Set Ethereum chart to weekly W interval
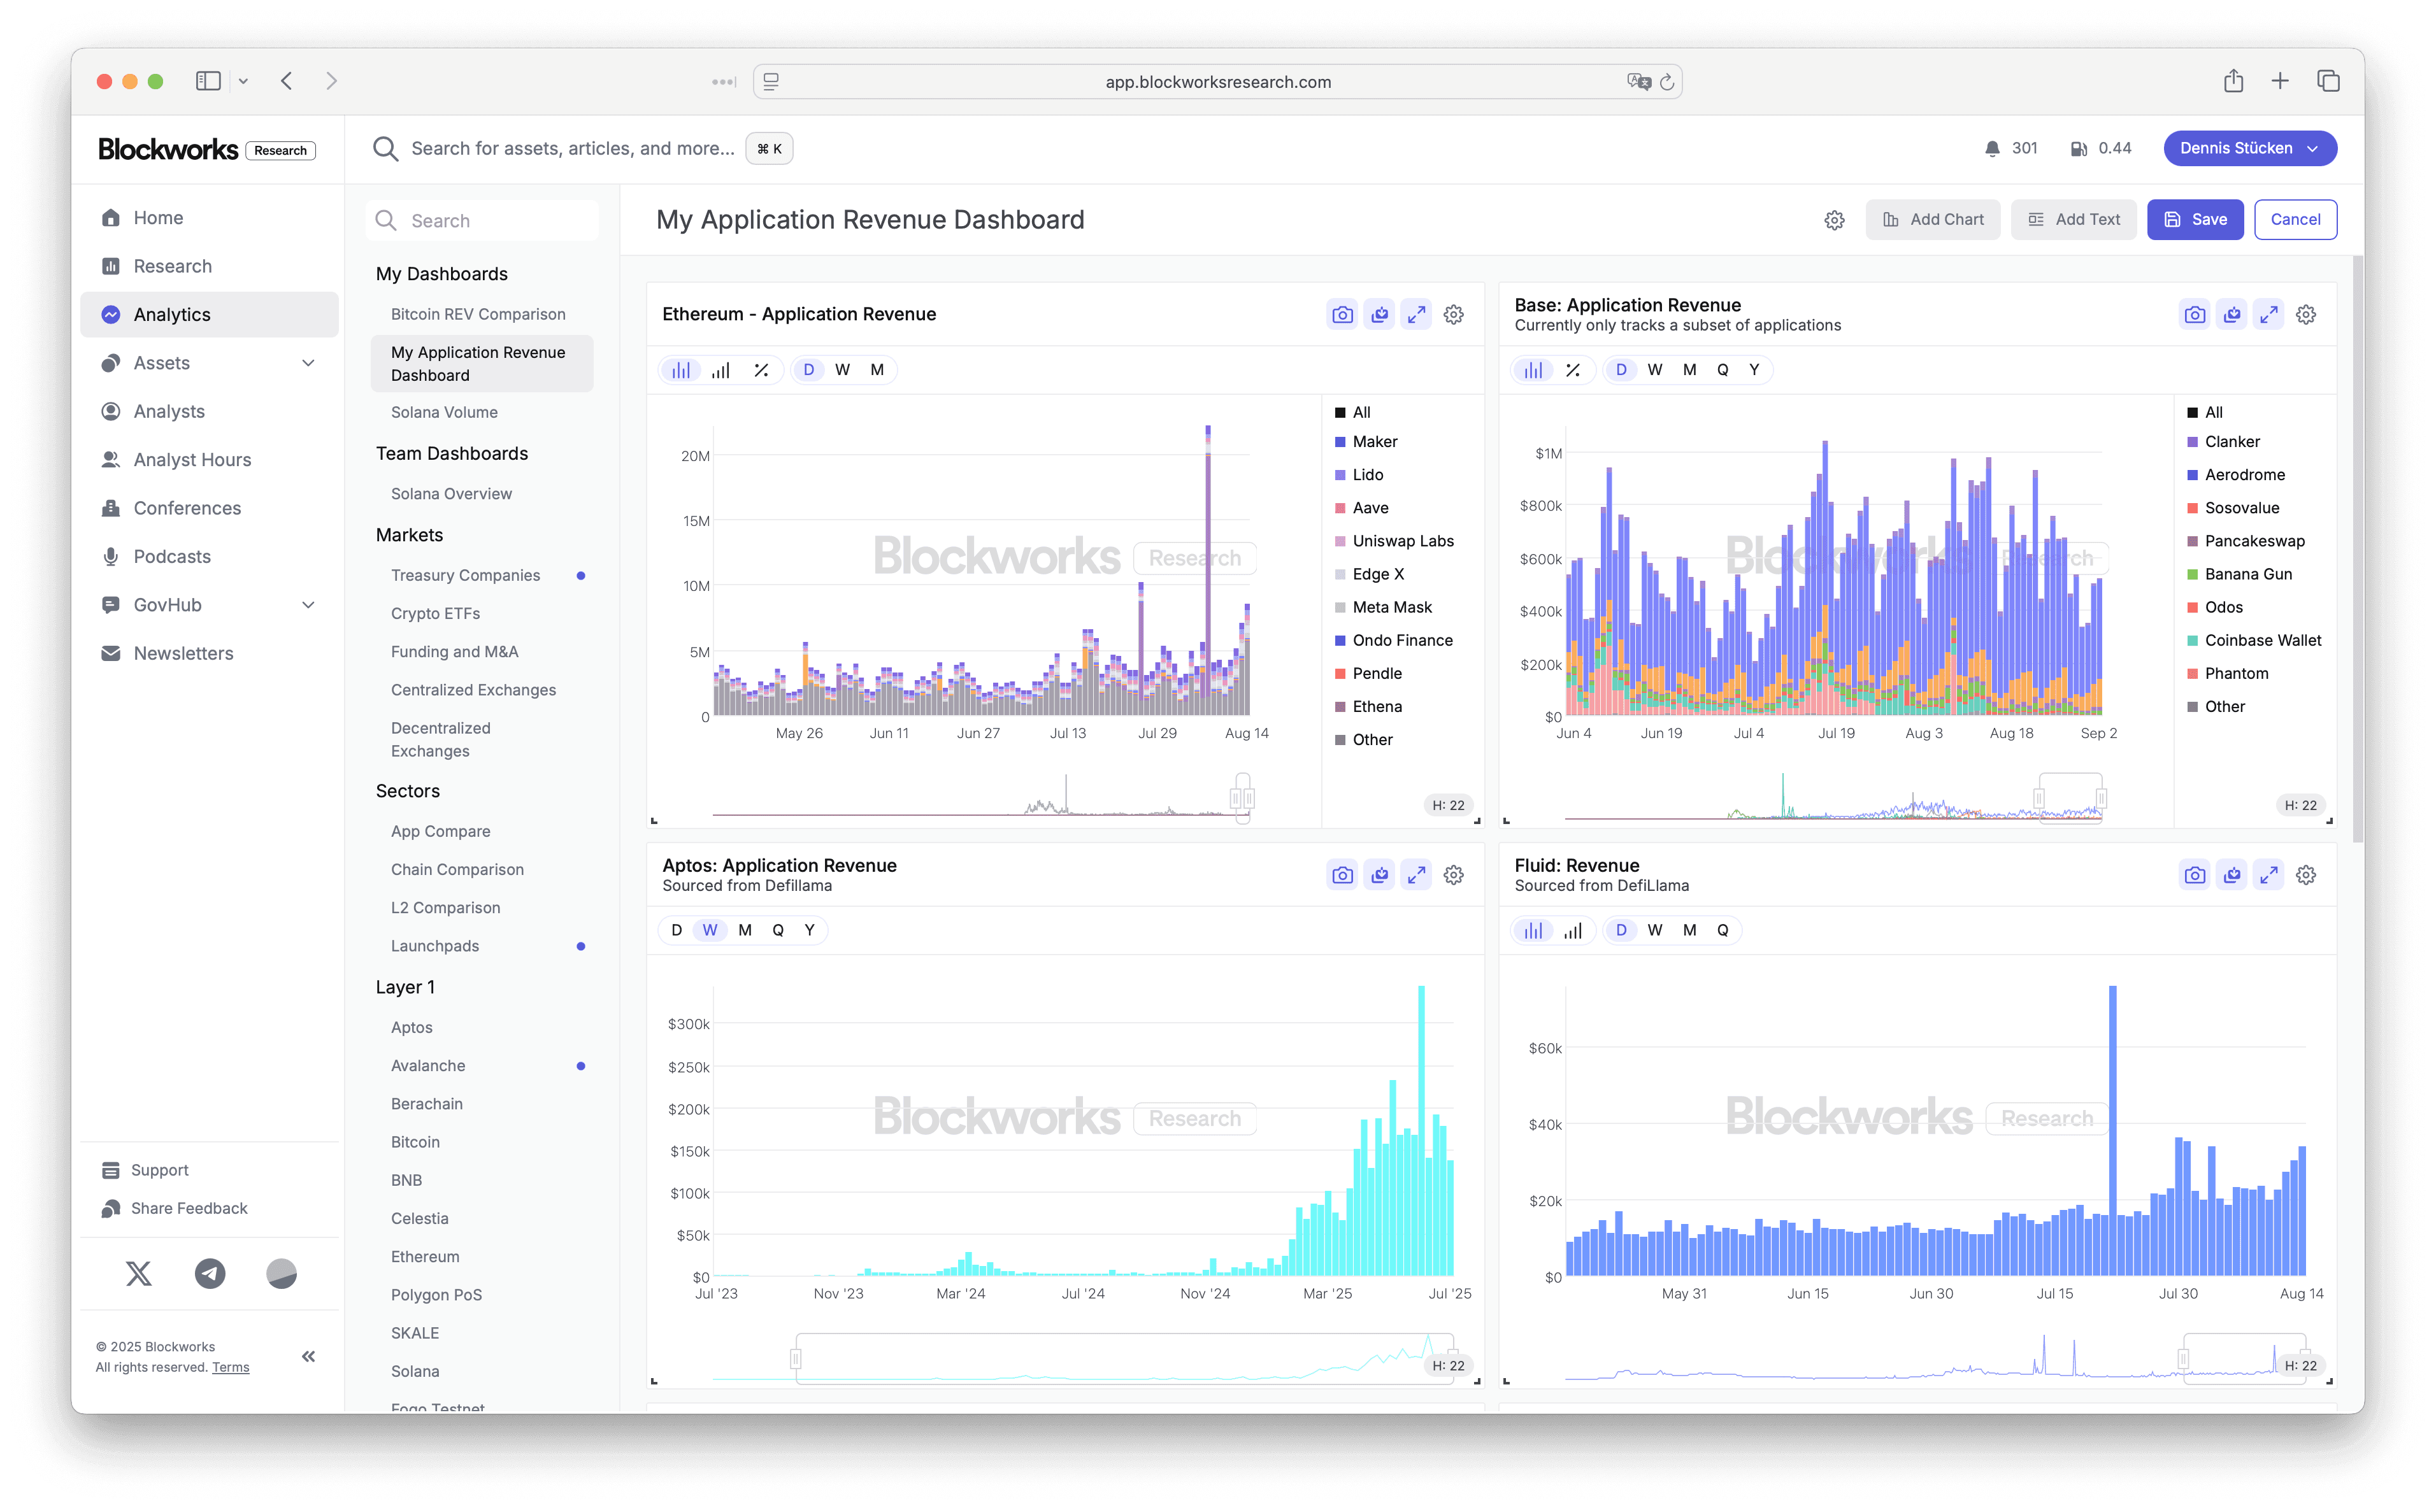The image size is (2436, 1508). pos(842,370)
